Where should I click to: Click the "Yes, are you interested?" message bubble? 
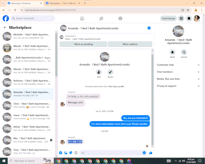coord(135,118)
